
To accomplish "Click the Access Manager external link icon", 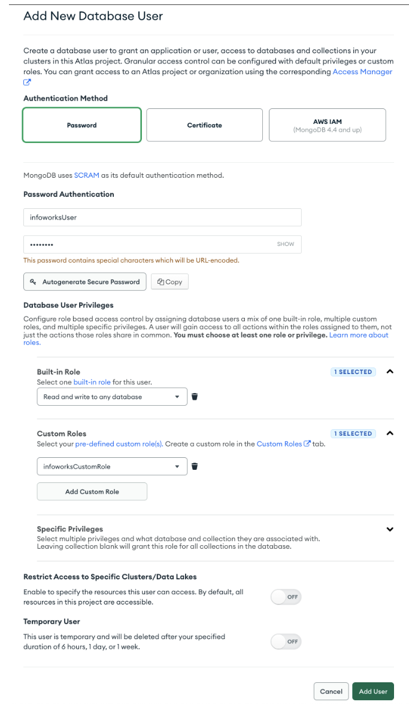I will 27,82.
